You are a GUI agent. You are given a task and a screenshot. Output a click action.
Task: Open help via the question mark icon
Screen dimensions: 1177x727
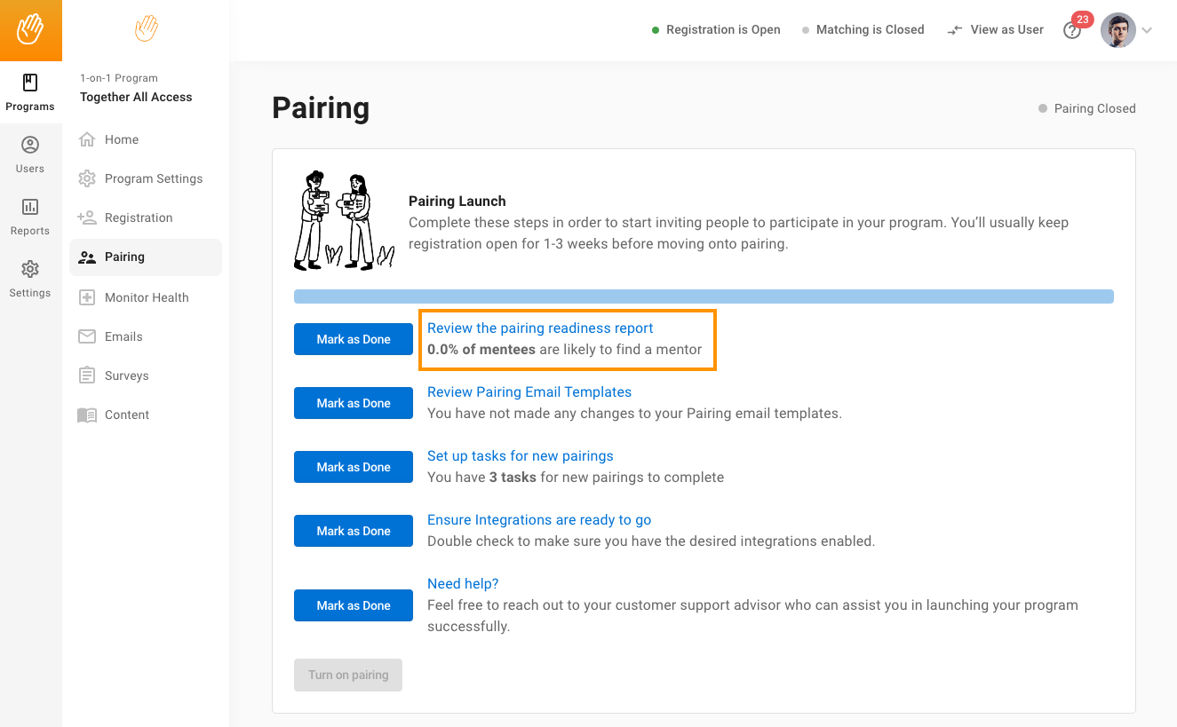(1072, 30)
